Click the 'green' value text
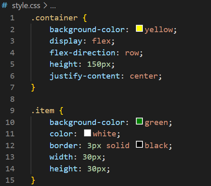Viewport: 211px width, 186px height. pos(156,123)
